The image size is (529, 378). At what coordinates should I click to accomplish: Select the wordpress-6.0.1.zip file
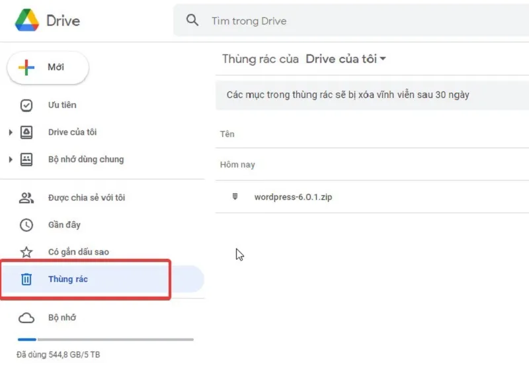coord(372,197)
